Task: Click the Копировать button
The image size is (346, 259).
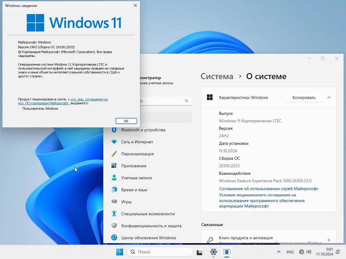Action: (304, 97)
